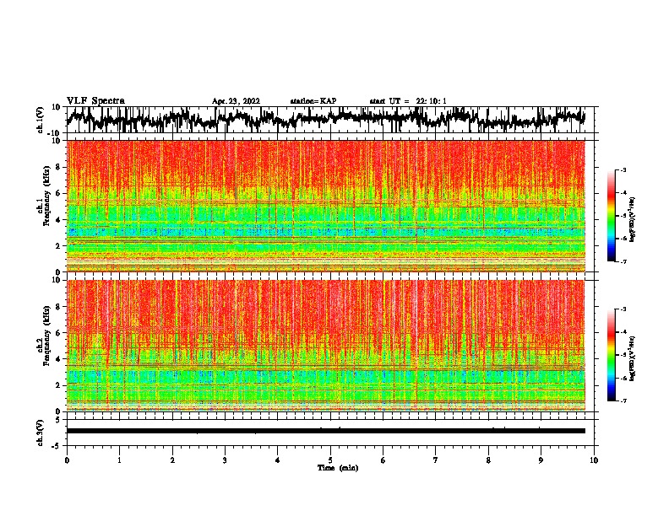Click time axis tick label '5'
Screen dimensions: 669x516
coord(330,460)
